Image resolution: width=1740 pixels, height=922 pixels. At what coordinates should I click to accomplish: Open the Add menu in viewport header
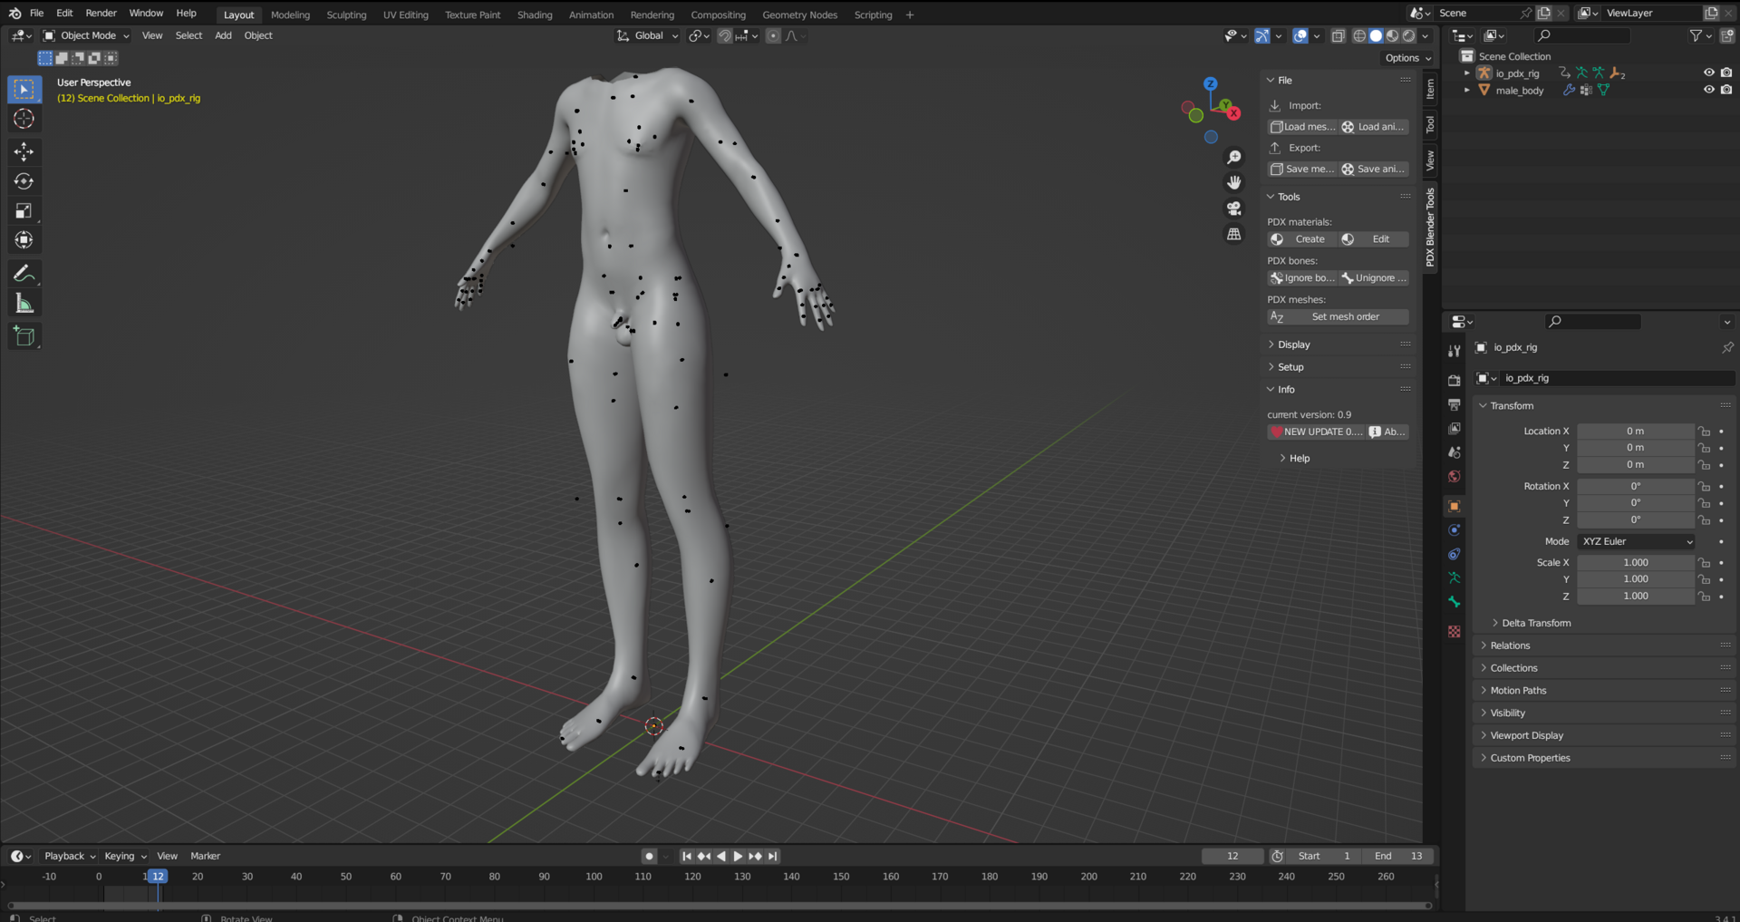(x=223, y=36)
